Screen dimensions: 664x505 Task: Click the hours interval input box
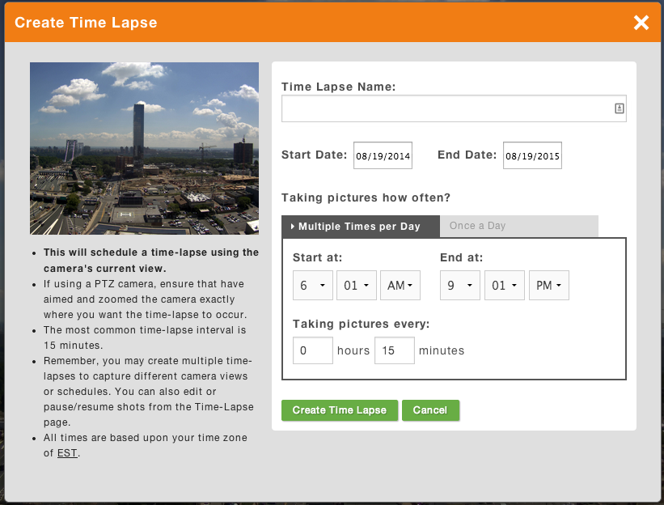pos(313,350)
